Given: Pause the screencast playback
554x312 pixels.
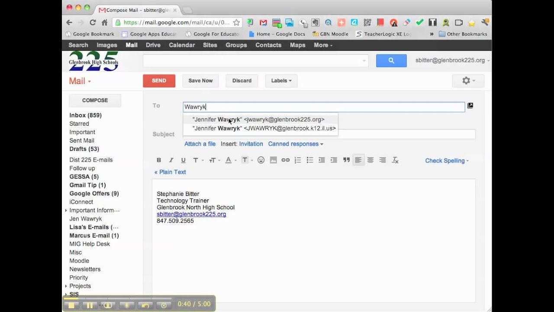Looking at the screenshot, I should point(90,305).
